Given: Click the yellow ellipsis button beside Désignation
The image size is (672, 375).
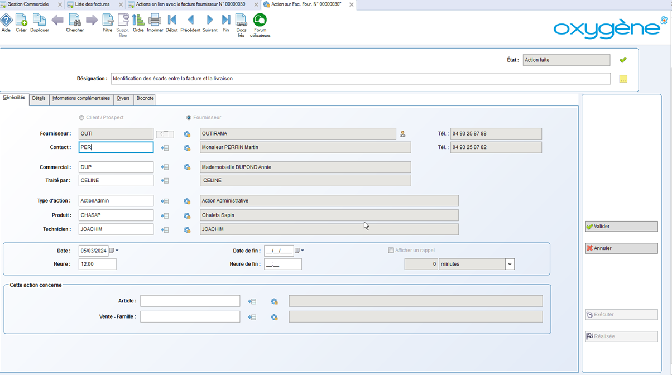Looking at the screenshot, I should click(623, 79).
